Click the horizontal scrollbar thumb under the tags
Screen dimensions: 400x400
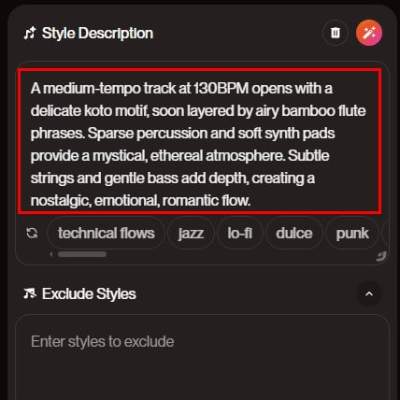click(82, 254)
